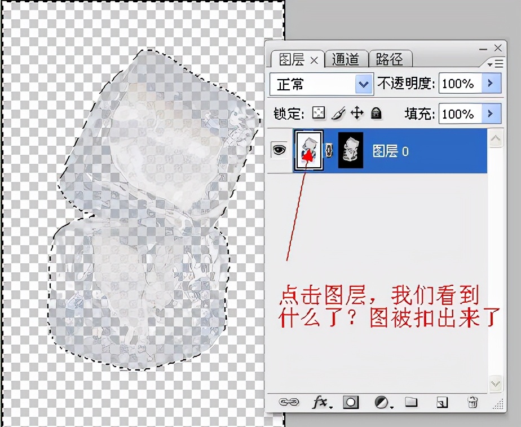This screenshot has height=427, width=521.
Task: Select the link layers icon
Action: click(x=290, y=402)
